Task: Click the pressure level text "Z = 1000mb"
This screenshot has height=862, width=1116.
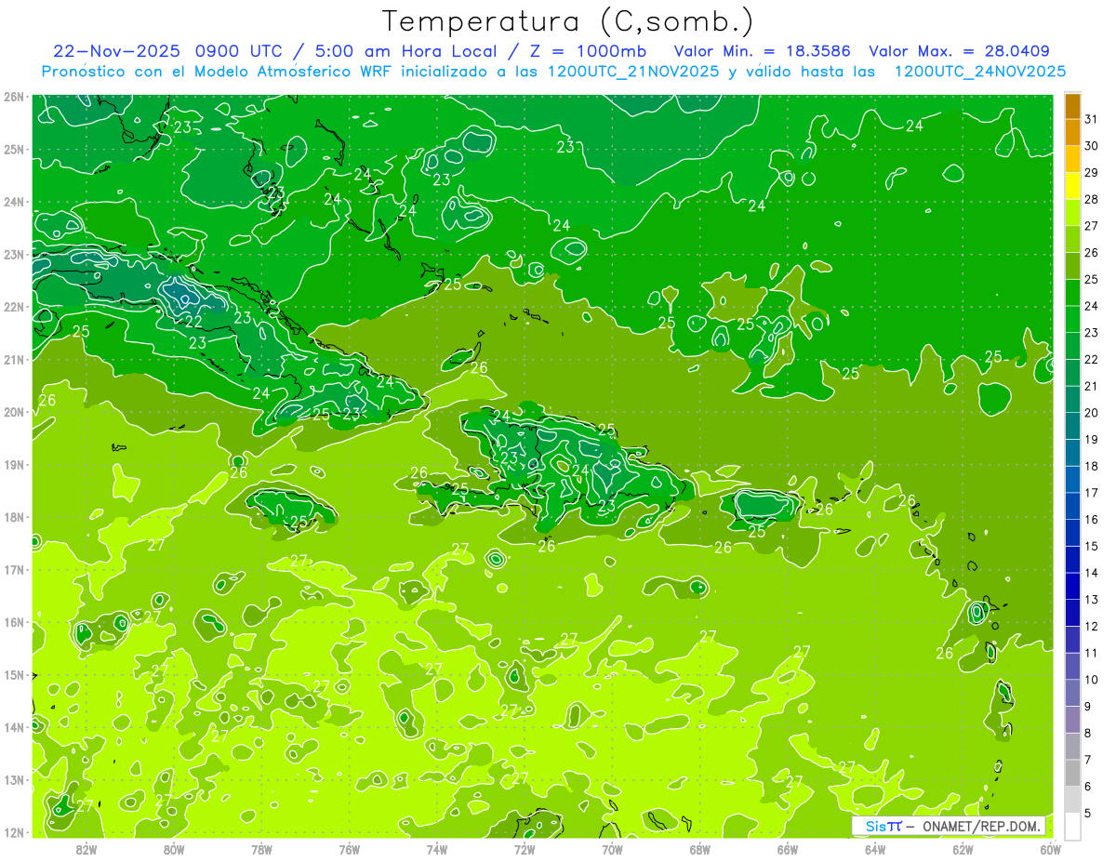Action: pyautogui.click(x=589, y=51)
